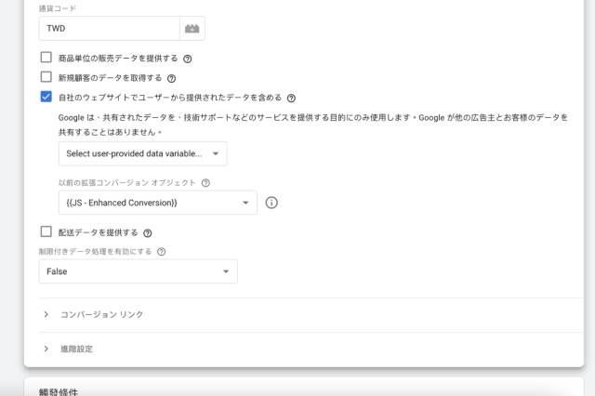Expand the コンバージョン リンク section
Image resolution: width=595 pixels, height=396 pixels.
311,314
